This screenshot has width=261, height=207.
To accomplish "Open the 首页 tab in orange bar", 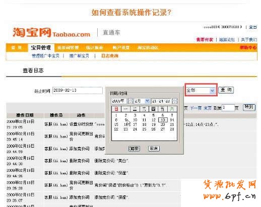I will point(16,48).
